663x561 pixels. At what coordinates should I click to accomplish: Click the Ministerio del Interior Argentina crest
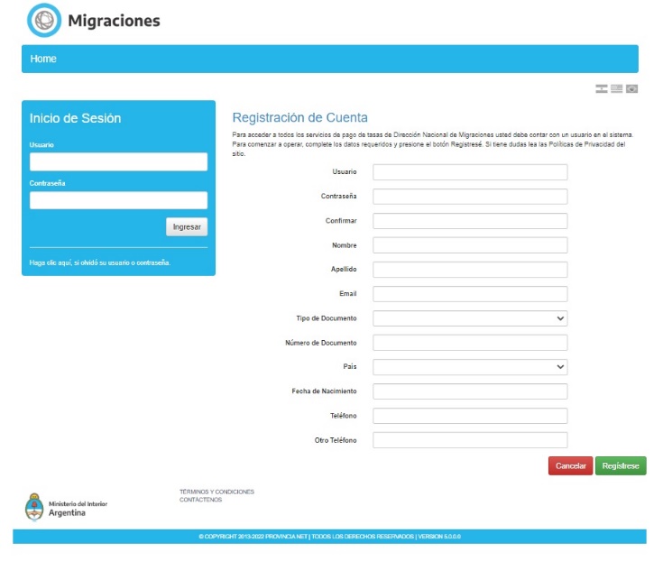(x=34, y=507)
